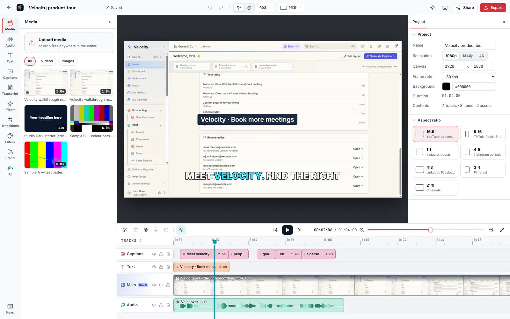Screen dimensions: 510x319
Task: Delete the Captions track
Action: coord(168,254)
